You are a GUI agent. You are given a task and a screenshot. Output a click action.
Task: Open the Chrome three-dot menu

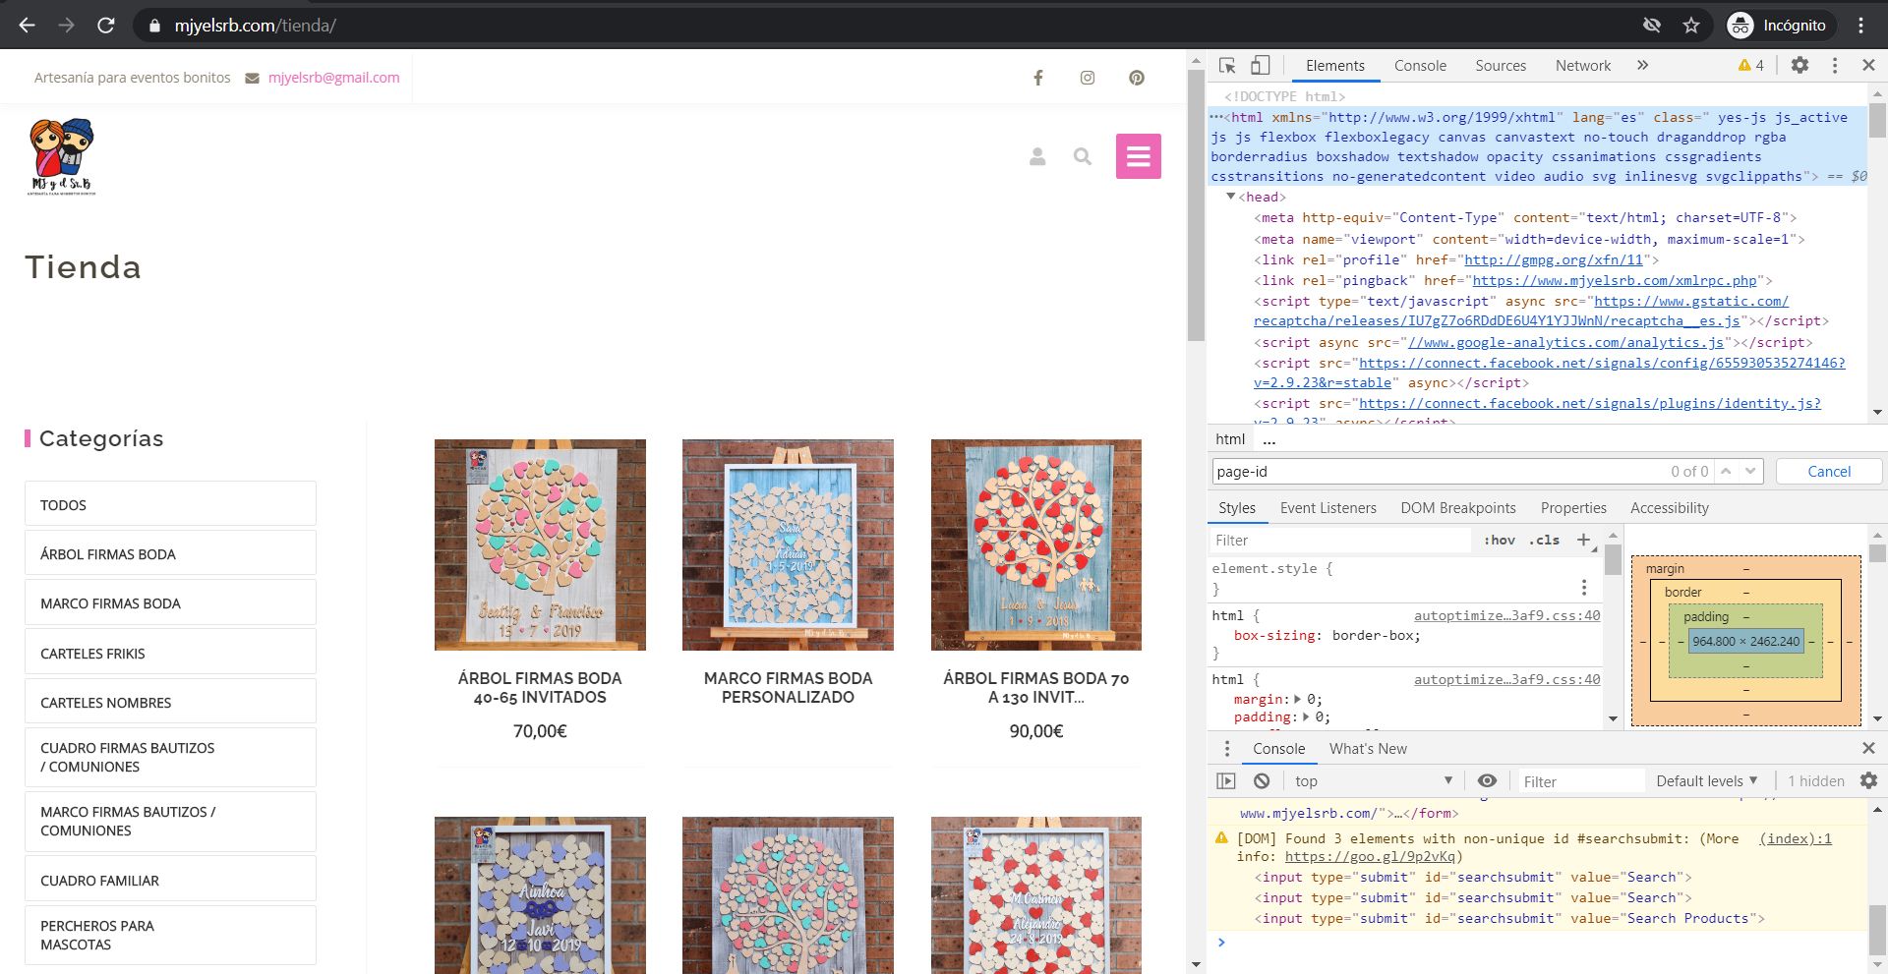click(x=1860, y=26)
